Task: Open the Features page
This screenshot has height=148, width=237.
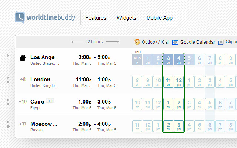Action: click(x=96, y=18)
